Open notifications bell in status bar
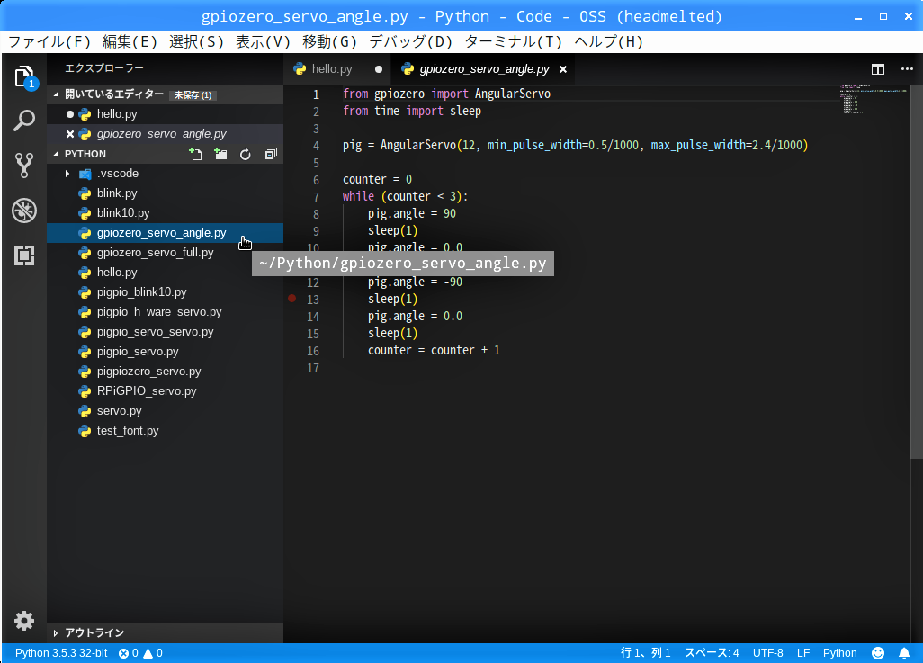This screenshot has height=663, width=923. pos(904,653)
